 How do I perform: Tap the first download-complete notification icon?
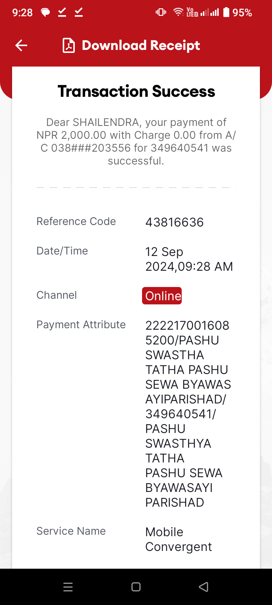(62, 12)
